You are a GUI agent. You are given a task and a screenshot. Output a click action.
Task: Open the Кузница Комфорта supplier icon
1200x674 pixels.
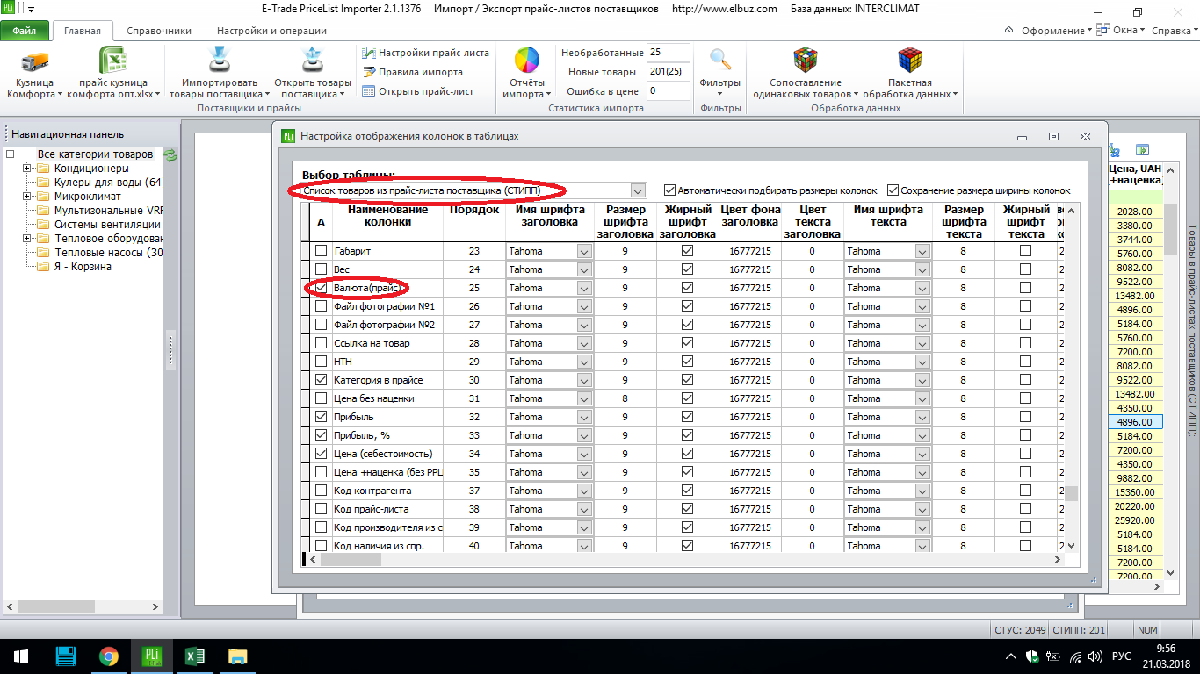[34, 62]
